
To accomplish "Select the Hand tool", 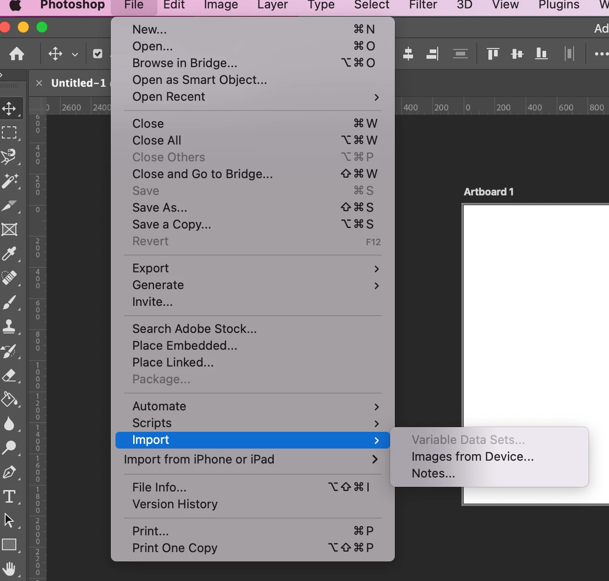I will tap(9, 569).
